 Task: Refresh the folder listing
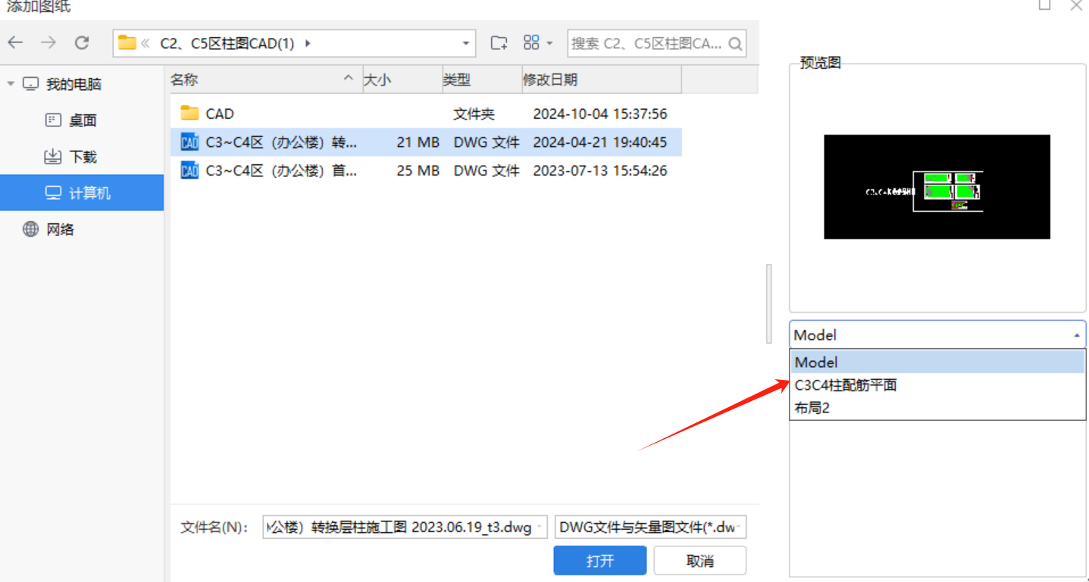click(x=82, y=43)
